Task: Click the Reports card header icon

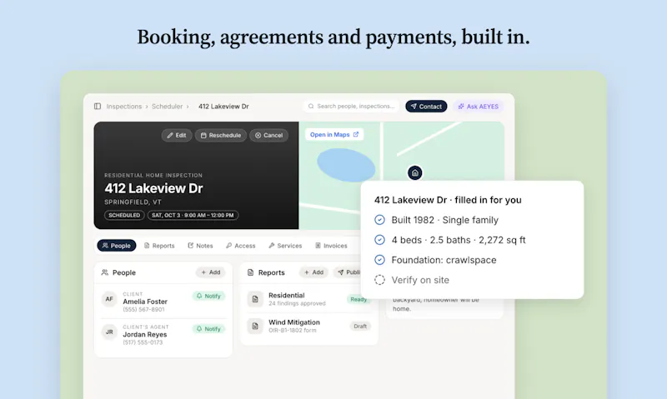Action: click(251, 272)
